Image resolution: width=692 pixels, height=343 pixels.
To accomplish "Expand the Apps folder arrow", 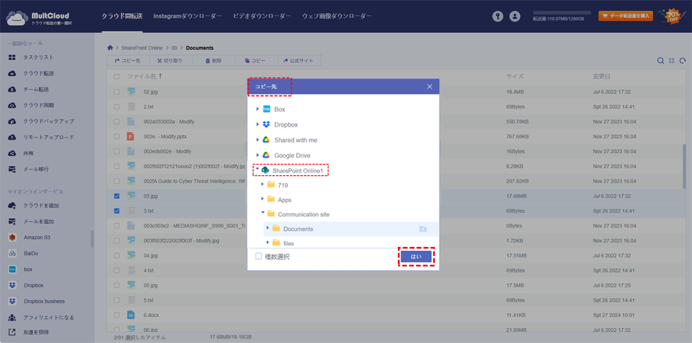I will tap(262, 199).
